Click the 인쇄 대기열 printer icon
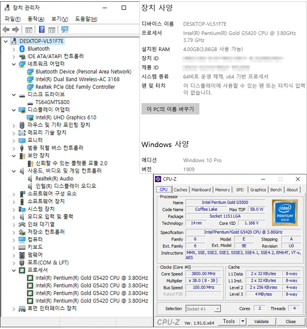307x329 pixels. click(22, 225)
